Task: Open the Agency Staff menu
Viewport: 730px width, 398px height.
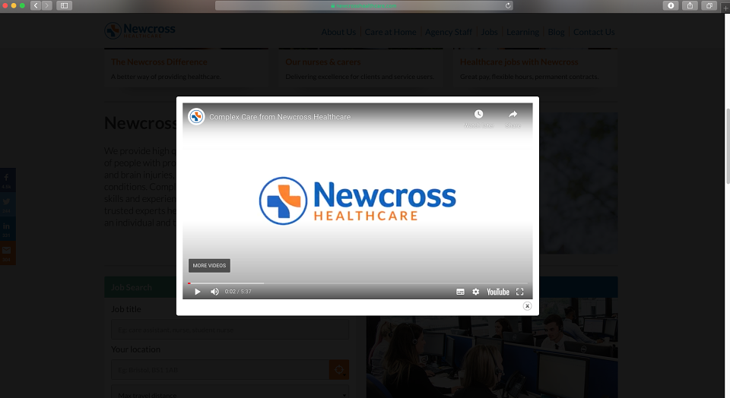Action: tap(449, 32)
